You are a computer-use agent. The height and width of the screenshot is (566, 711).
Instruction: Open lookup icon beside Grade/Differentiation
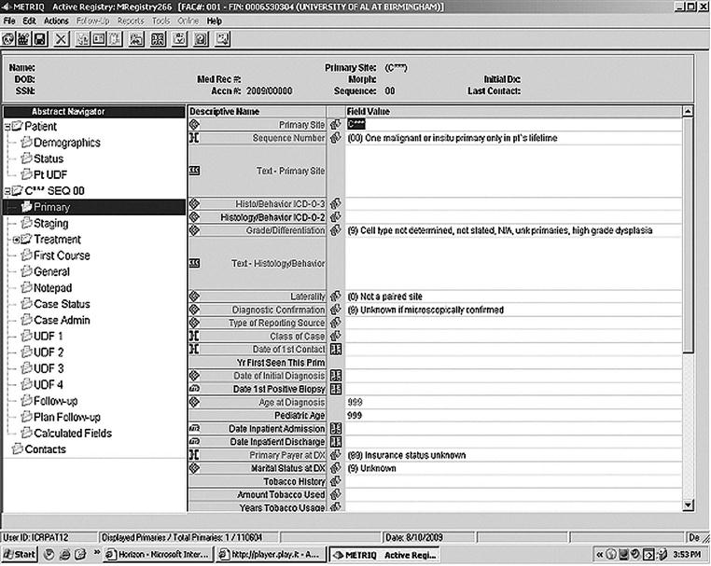tap(335, 230)
